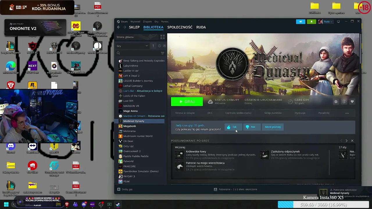Click the Może później button
372x209 pixels.
(273, 127)
